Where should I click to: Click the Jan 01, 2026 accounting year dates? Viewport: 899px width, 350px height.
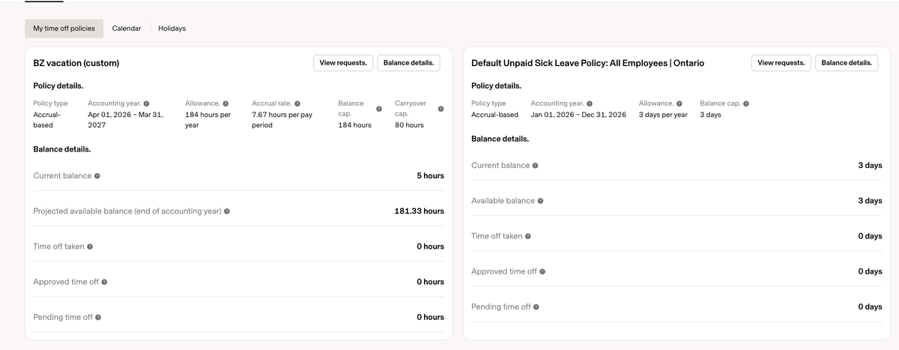(578, 115)
